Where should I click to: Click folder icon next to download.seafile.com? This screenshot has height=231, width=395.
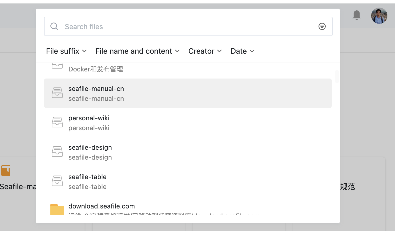click(x=57, y=209)
